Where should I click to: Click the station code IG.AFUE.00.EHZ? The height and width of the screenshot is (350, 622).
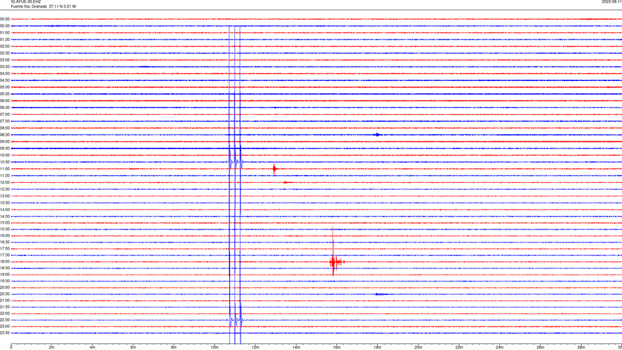(26, 1)
